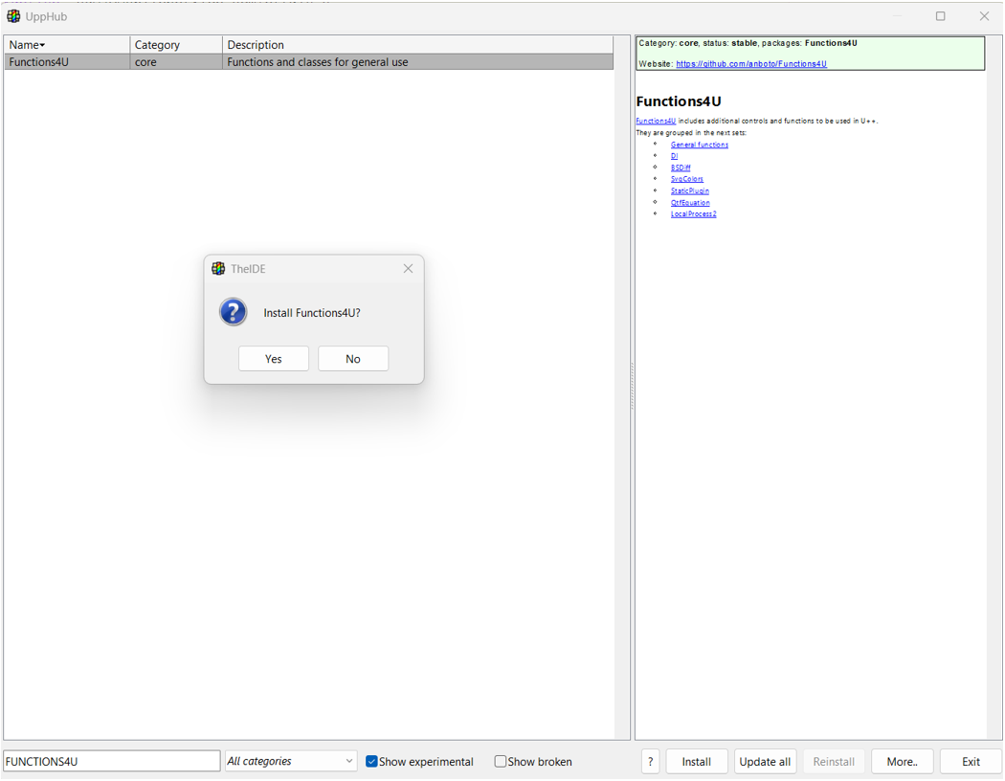This screenshot has width=1005, height=781.
Task: Click the TheIDE icon on the dialog title bar
Action: [x=218, y=268]
